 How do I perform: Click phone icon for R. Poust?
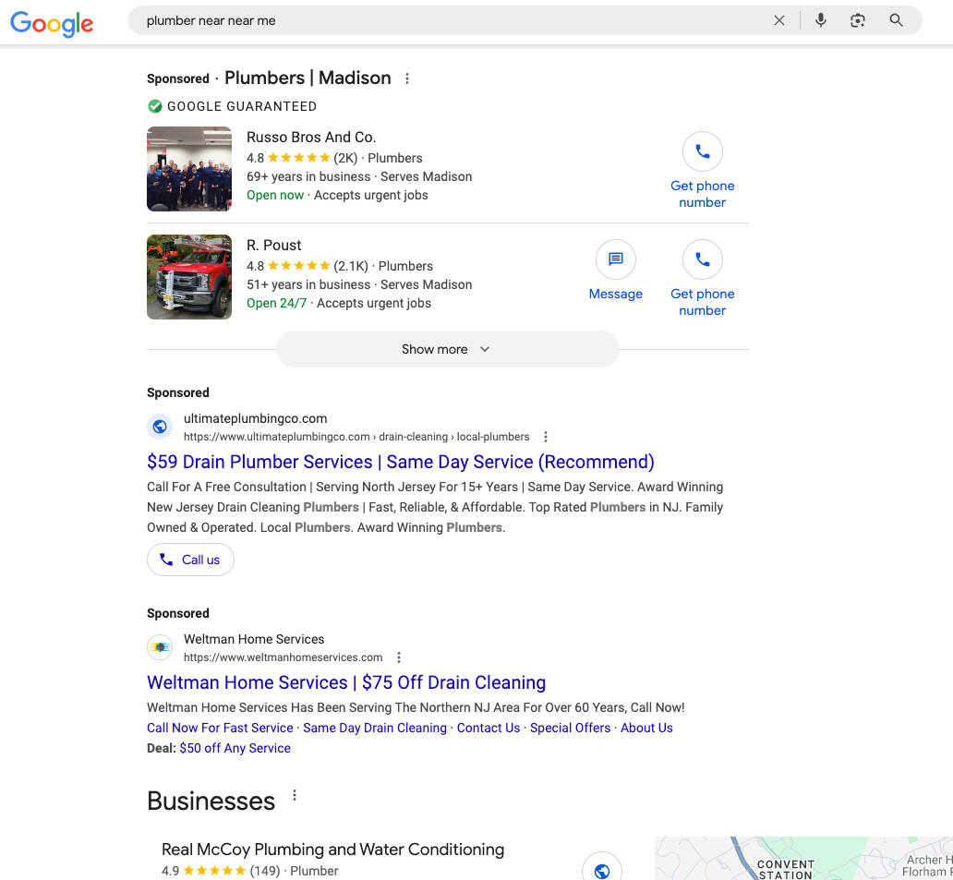click(x=702, y=259)
